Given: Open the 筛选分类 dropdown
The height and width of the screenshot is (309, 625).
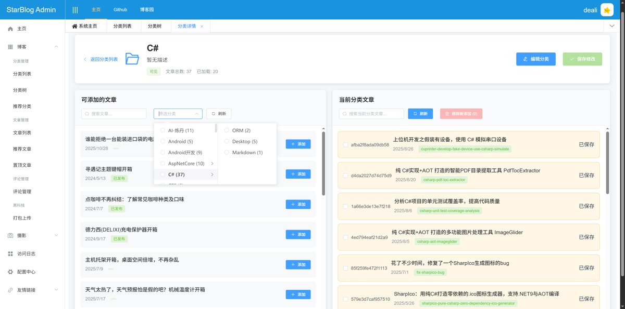Looking at the screenshot, I should (x=178, y=114).
